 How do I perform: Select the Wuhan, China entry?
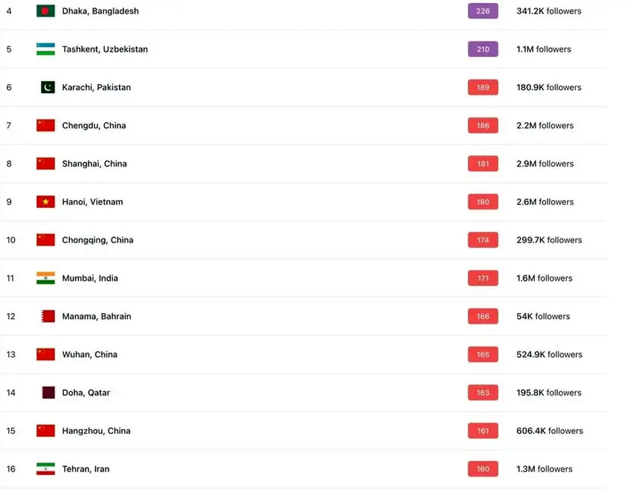tap(89, 354)
